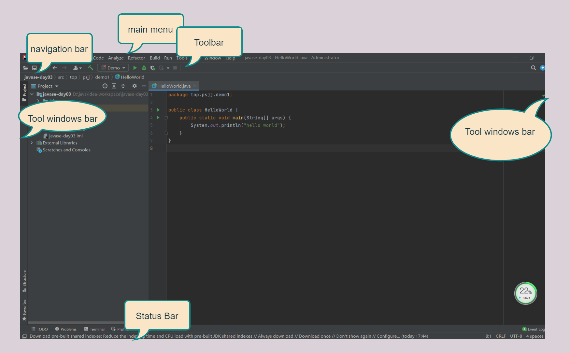The image size is (570, 353).
Task: Click Save All floppy disk icon
Action: pos(34,68)
